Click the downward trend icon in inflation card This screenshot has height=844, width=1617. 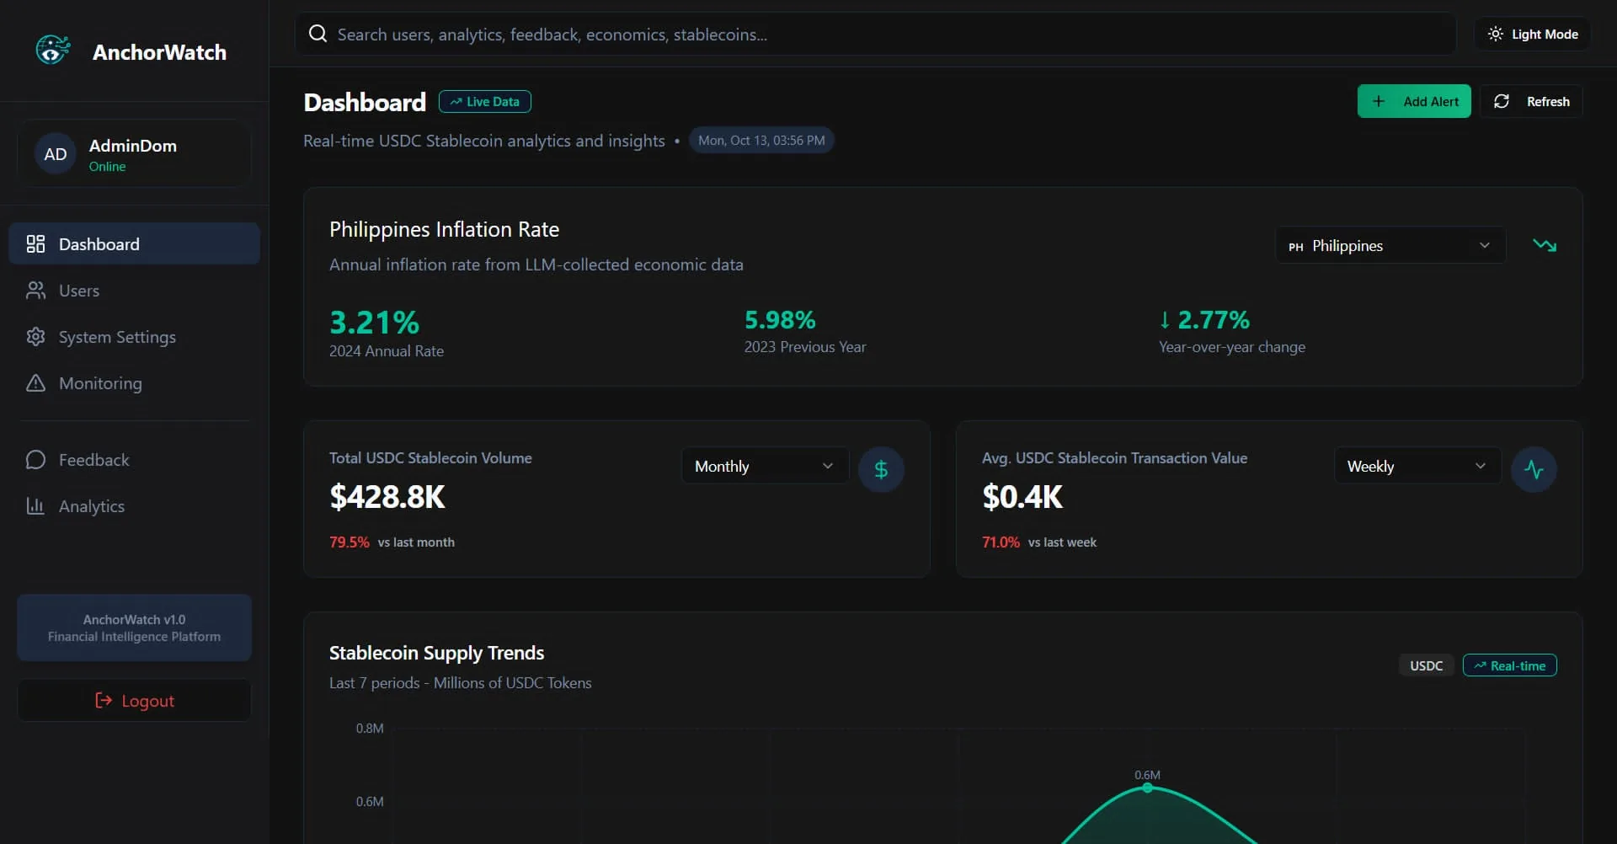(x=1545, y=245)
